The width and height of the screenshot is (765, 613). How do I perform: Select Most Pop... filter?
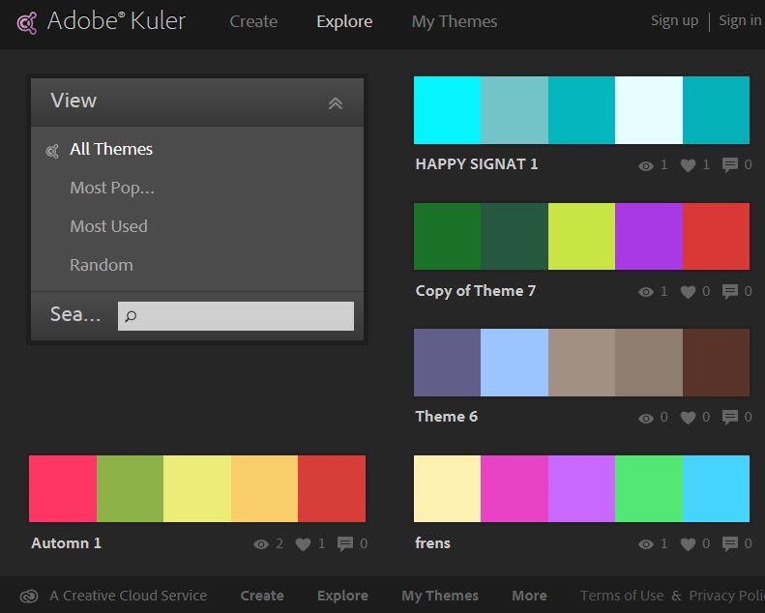point(112,188)
